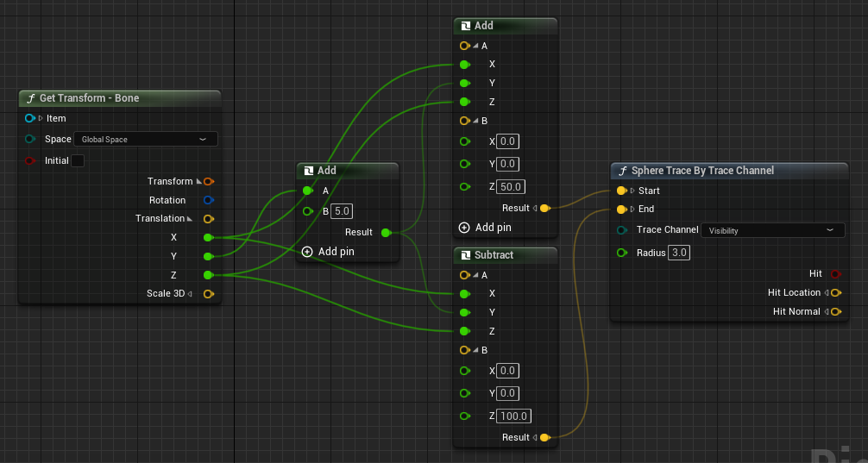This screenshot has height=463, width=868.
Task: Click the A X input pin on top Add node
Action: [x=465, y=65]
